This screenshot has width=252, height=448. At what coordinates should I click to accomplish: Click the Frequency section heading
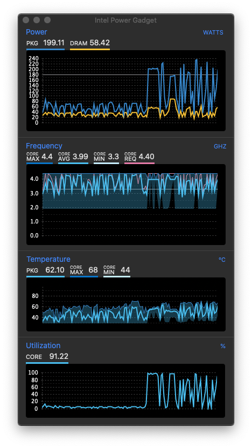(44, 146)
